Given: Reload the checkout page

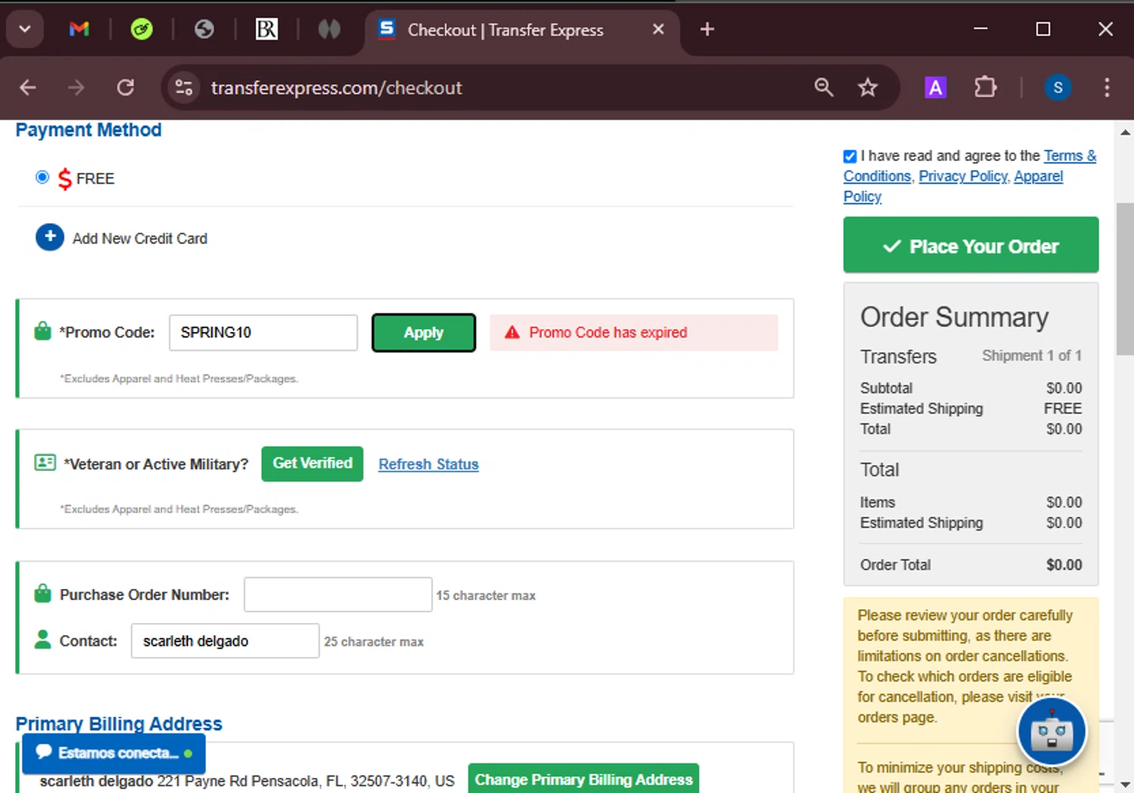Looking at the screenshot, I should 125,88.
